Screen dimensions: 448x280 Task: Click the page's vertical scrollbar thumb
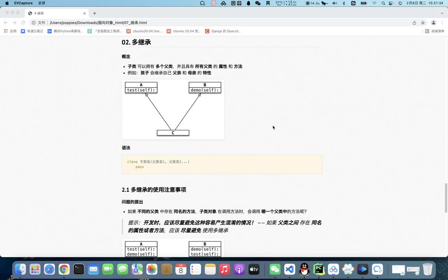click(x=446, y=198)
